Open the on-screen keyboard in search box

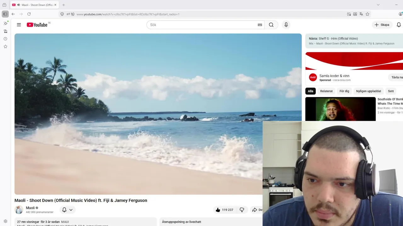click(x=260, y=25)
